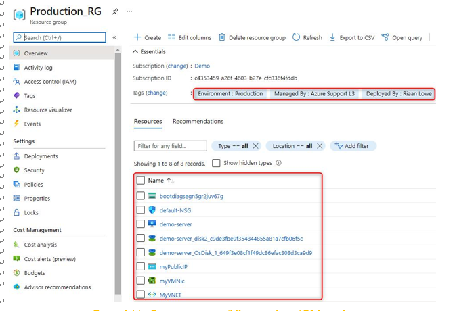The height and width of the screenshot is (311, 455).
Task: Click the Managed By : Azure Support L3 tag
Action: coord(314,93)
